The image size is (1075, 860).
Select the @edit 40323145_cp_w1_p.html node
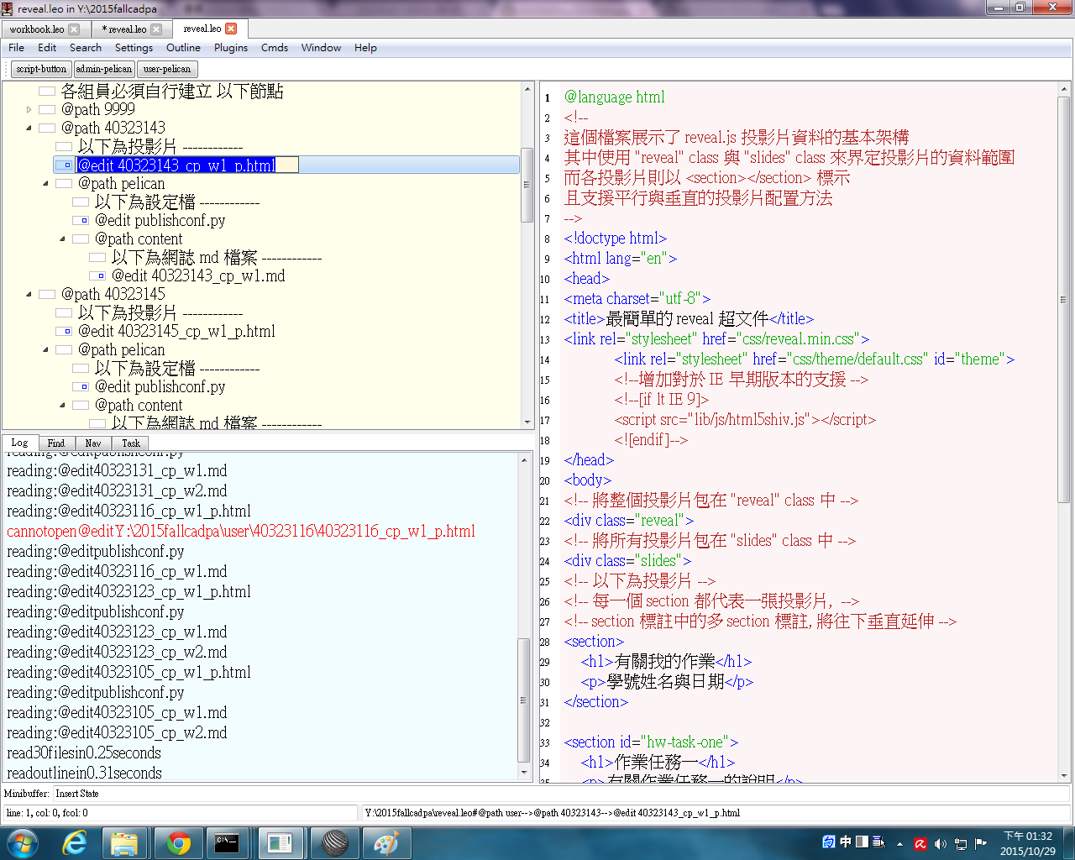pos(176,331)
